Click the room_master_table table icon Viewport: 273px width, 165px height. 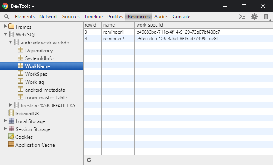point(20,97)
